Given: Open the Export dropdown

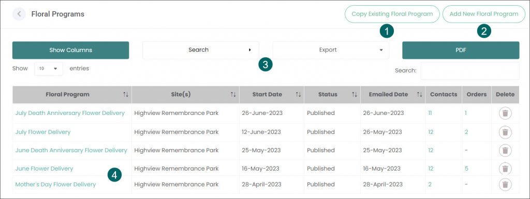Looking at the screenshot, I should pos(331,50).
